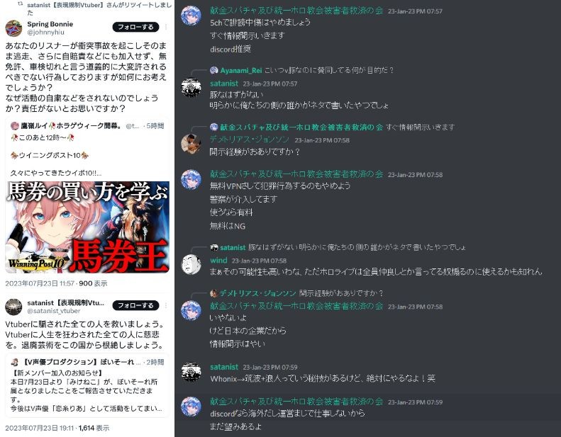Open the 馬券王 Winning Post 10 thumbnail
The image size is (561, 437).
[x=87, y=227]
